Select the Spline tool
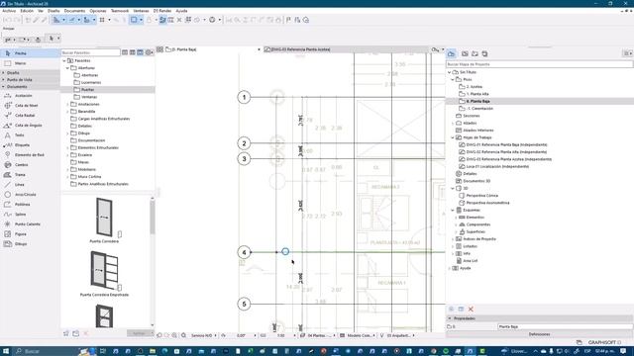634x356 pixels. click(x=30, y=215)
